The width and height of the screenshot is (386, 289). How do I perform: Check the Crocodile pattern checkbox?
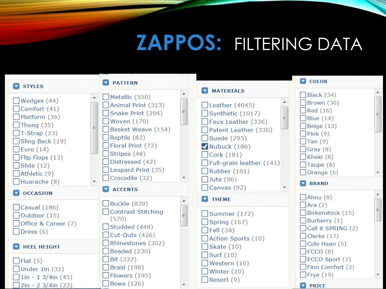(x=106, y=178)
